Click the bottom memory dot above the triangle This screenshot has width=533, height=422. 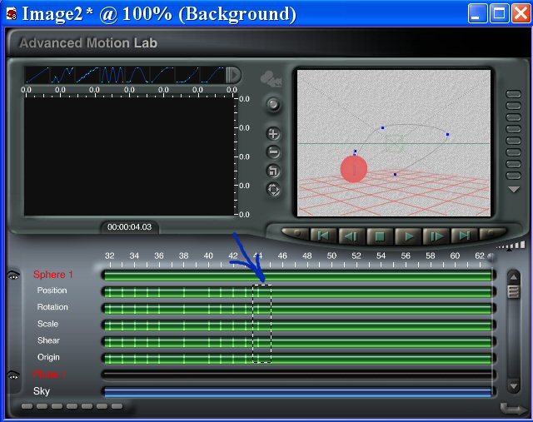pyautogui.click(x=513, y=176)
